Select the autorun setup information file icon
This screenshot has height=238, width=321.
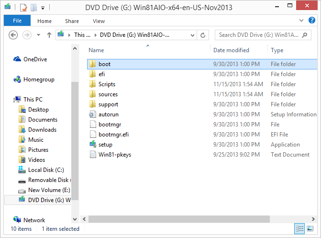point(92,114)
